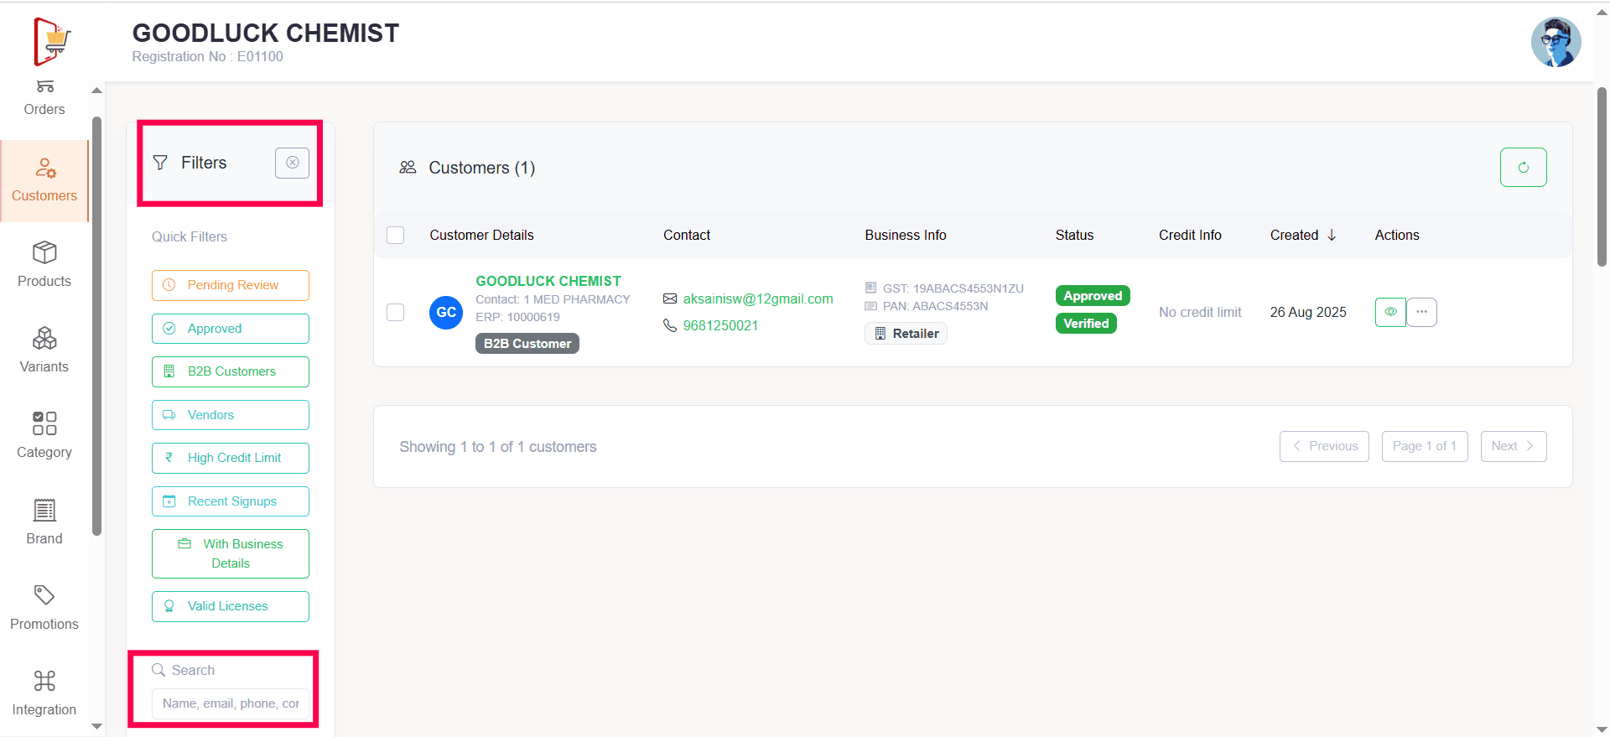The width and height of the screenshot is (1610, 737).
Task: Switch to the Orders menu item
Action: click(x=44, y=99)
